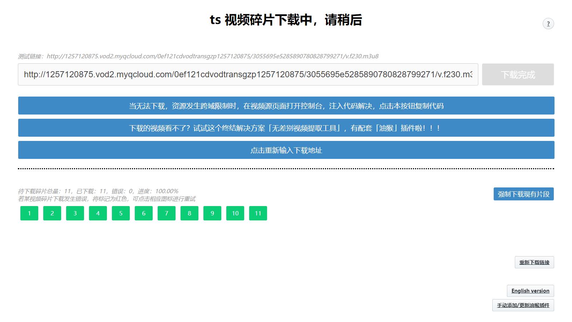The height and width of the screenshot is (322, 572).
Task: Click the 下载完成 button
Action: coord(518,74)
